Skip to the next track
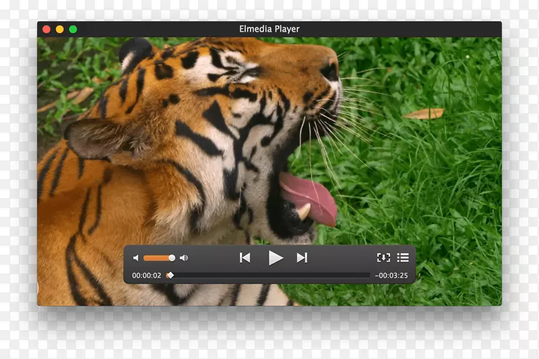 (302, 257)
